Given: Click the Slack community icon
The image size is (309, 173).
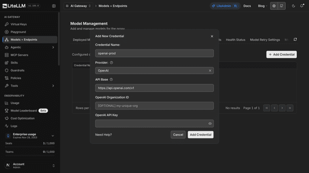Looking at the screenshot, I should pyautogui.click(x=274, y=6).
